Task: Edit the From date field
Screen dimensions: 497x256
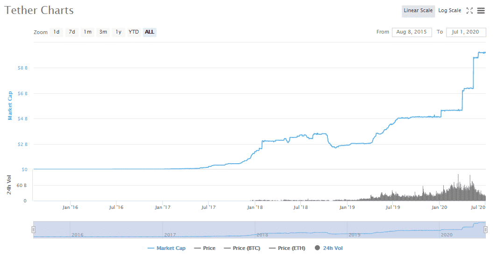Action: (412, 32)
